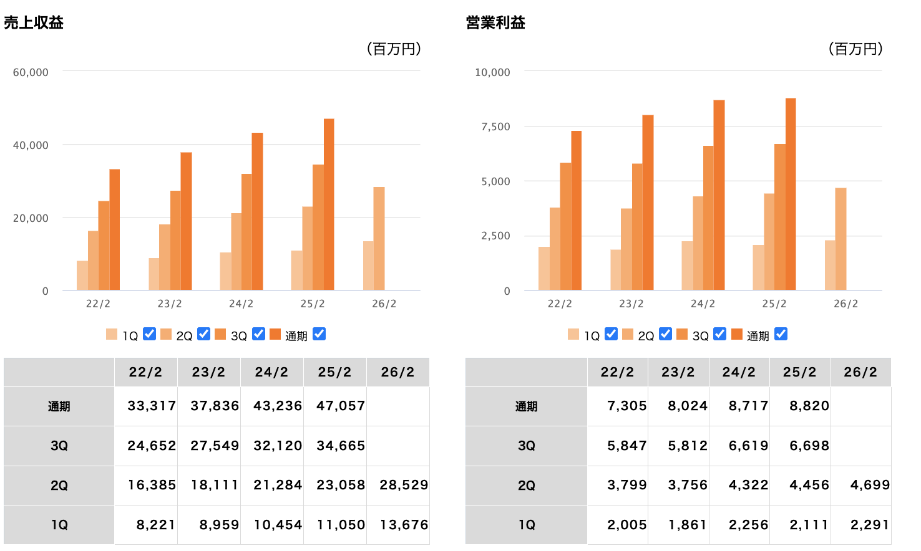This screenshot has width=921, height=551.
Task: Toggle the 2Q checkbox under 営業利益 chart
Action: pos(665,334)
